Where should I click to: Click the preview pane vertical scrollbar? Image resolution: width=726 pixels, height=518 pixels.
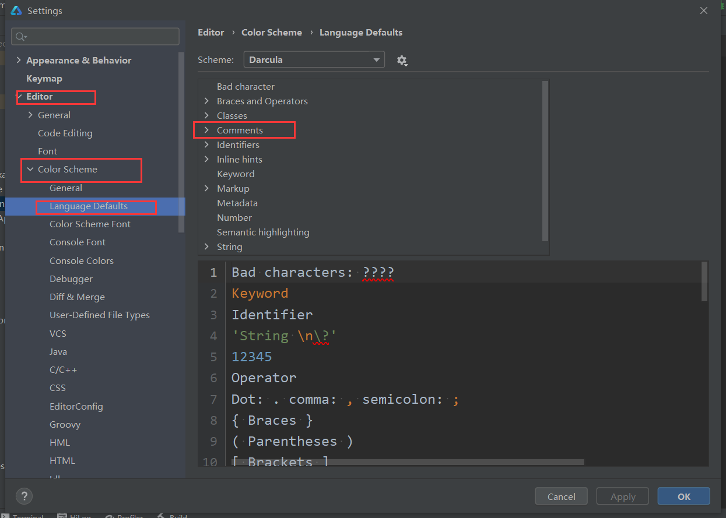(704, 281)
